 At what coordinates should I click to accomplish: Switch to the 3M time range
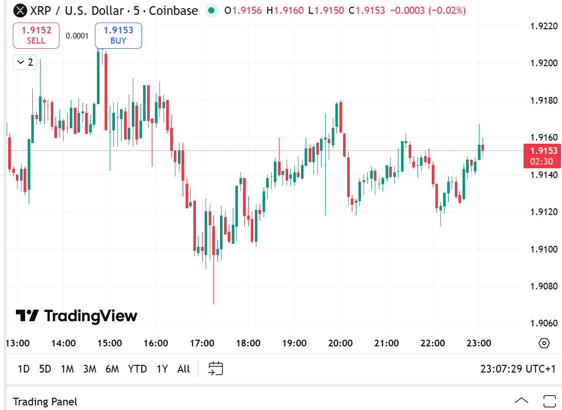click(x=90, y=368)
